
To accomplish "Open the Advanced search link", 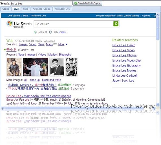I will tap(49, 41).
